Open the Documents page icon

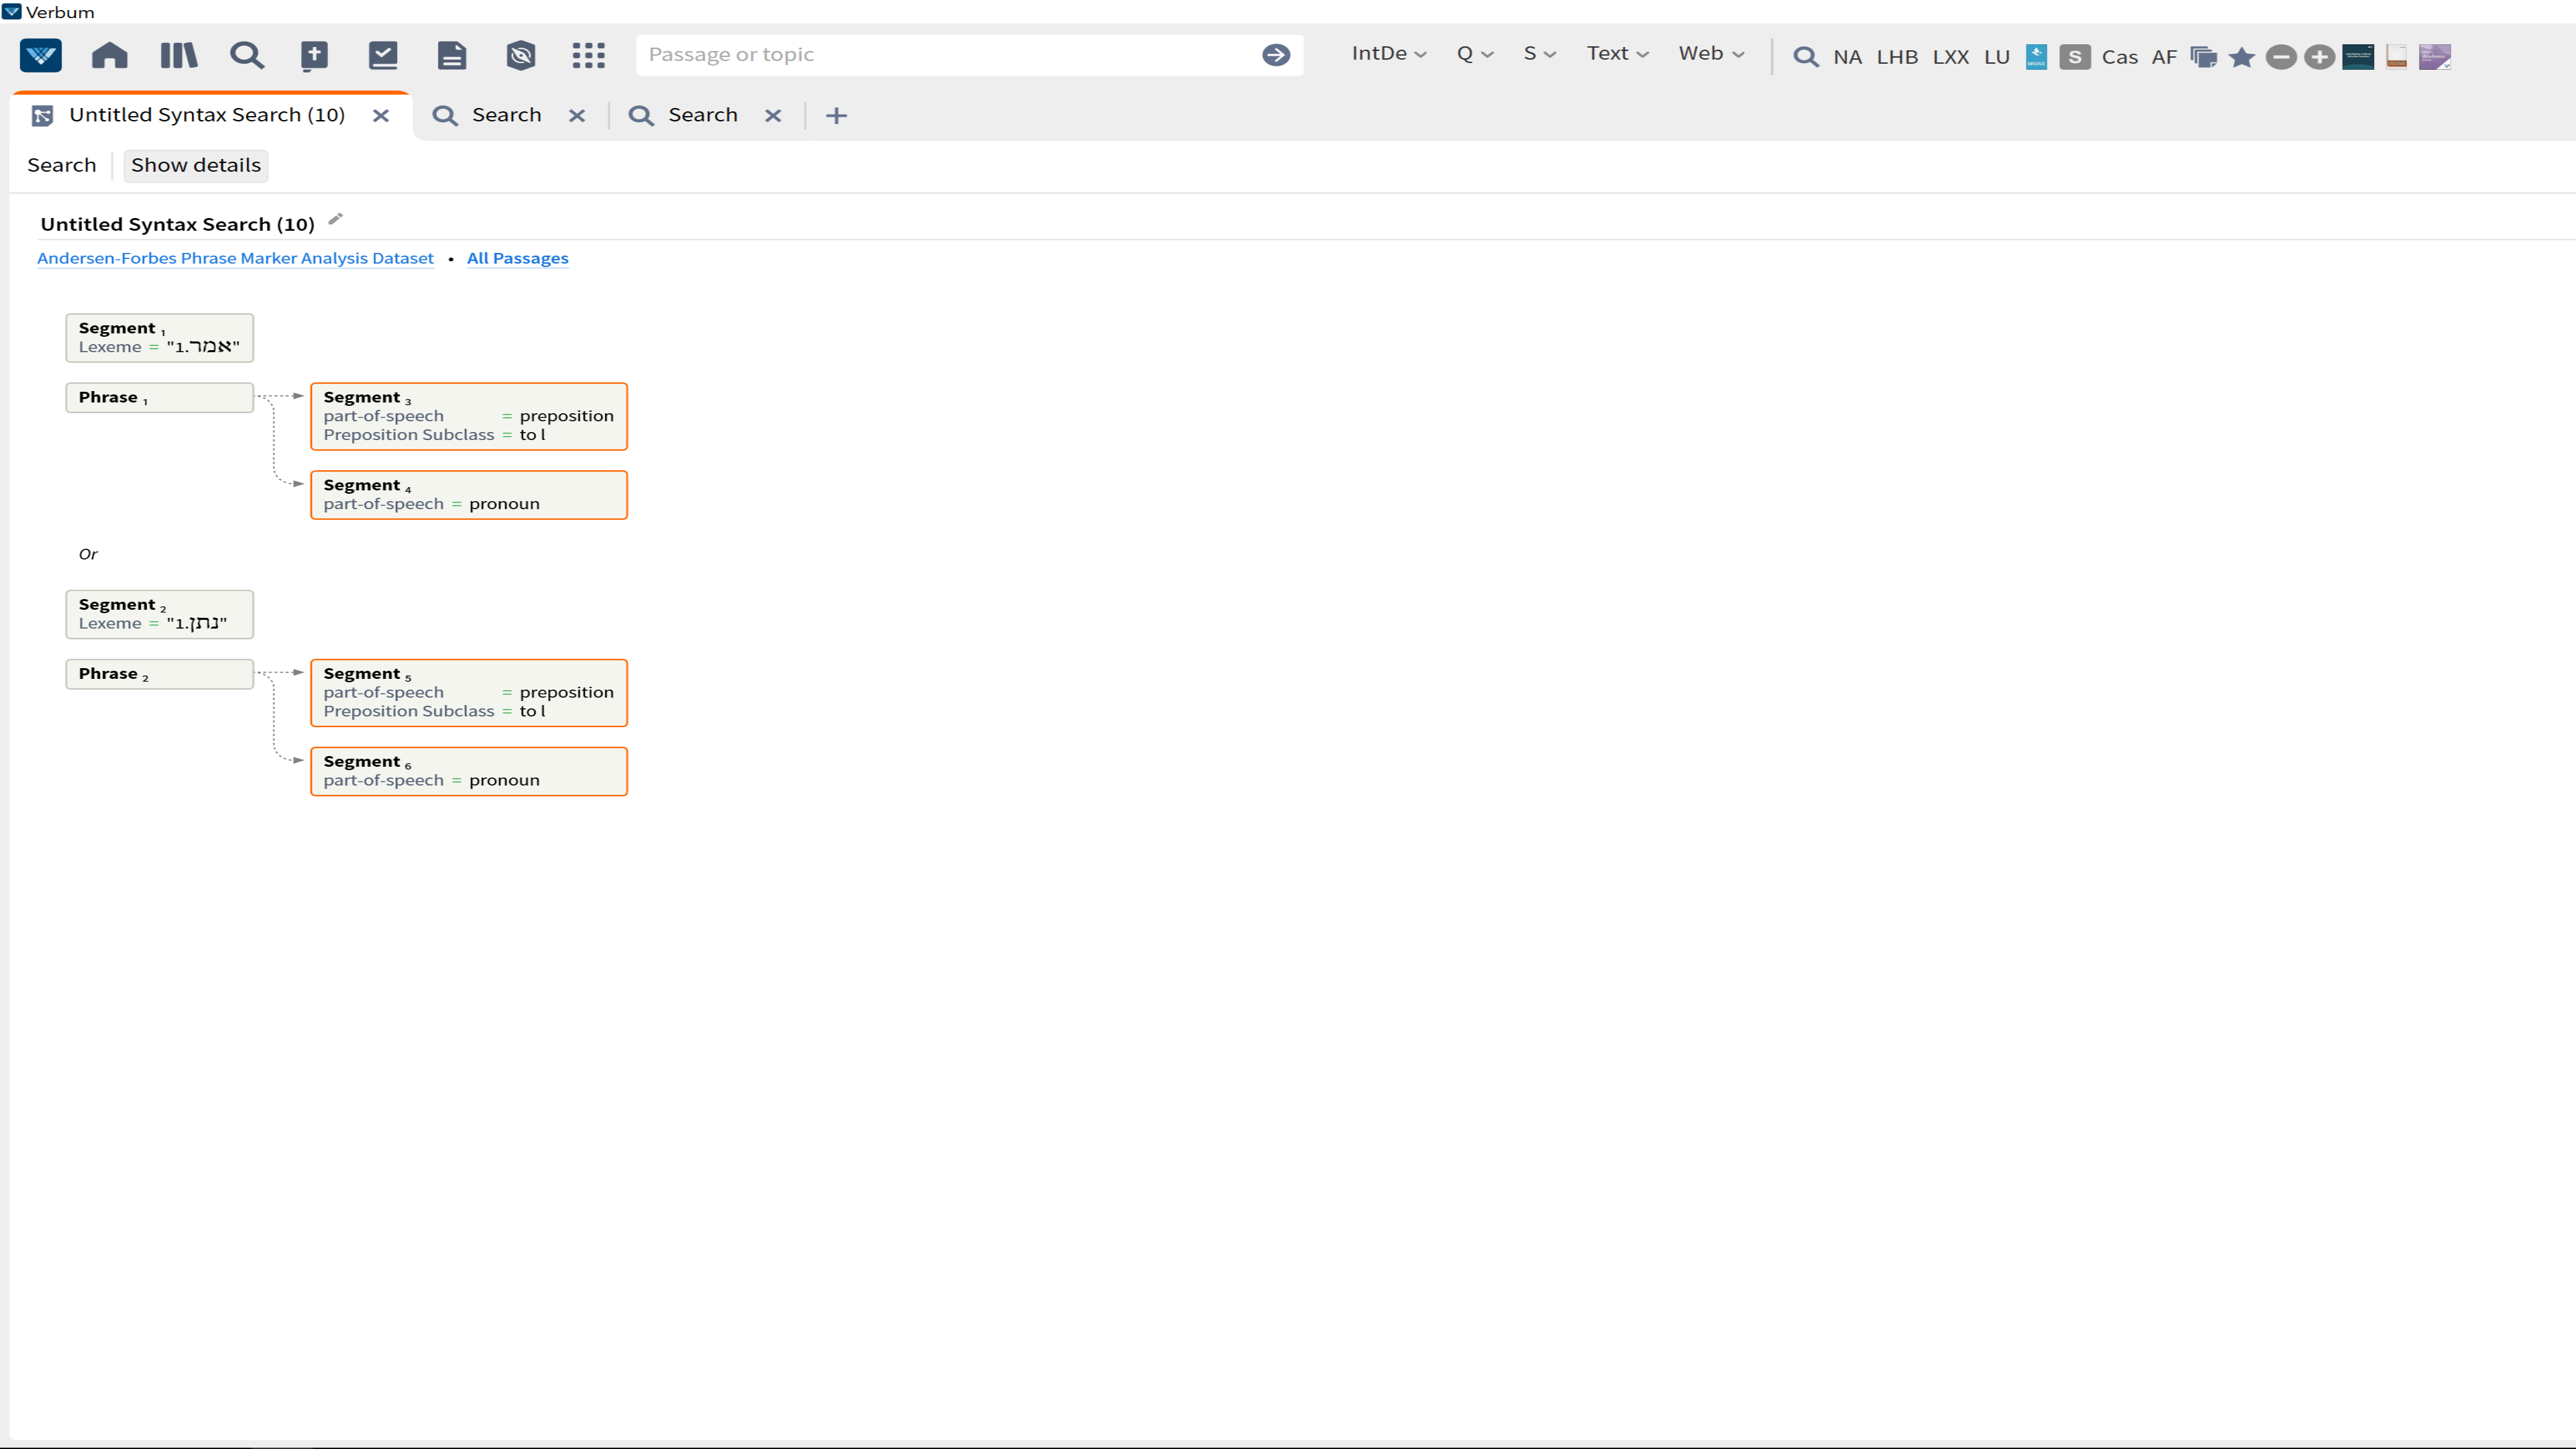coord(452,55)
